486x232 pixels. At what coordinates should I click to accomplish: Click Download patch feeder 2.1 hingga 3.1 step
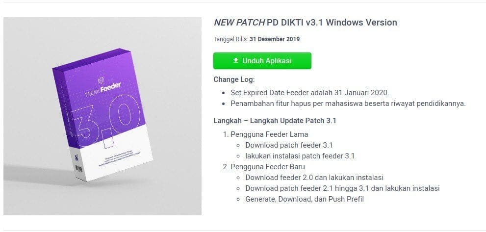click(x=342, y=188)
